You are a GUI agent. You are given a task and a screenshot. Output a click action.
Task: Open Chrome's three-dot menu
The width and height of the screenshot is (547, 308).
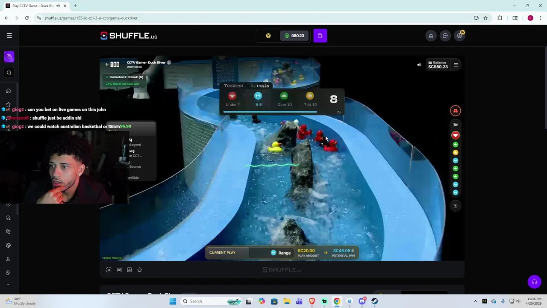541,18
